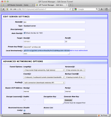Click the Access List text area
111x117 pixels.
tap(64, 112)
